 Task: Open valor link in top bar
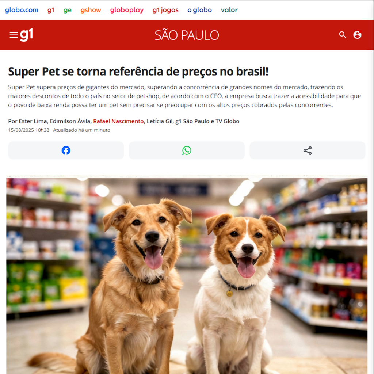pyautogui.click(x=229, y=10)
